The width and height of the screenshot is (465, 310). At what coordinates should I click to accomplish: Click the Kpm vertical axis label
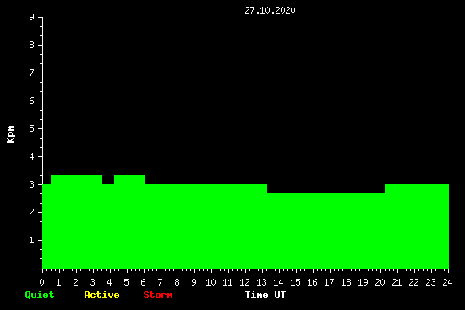pos(11,134)
